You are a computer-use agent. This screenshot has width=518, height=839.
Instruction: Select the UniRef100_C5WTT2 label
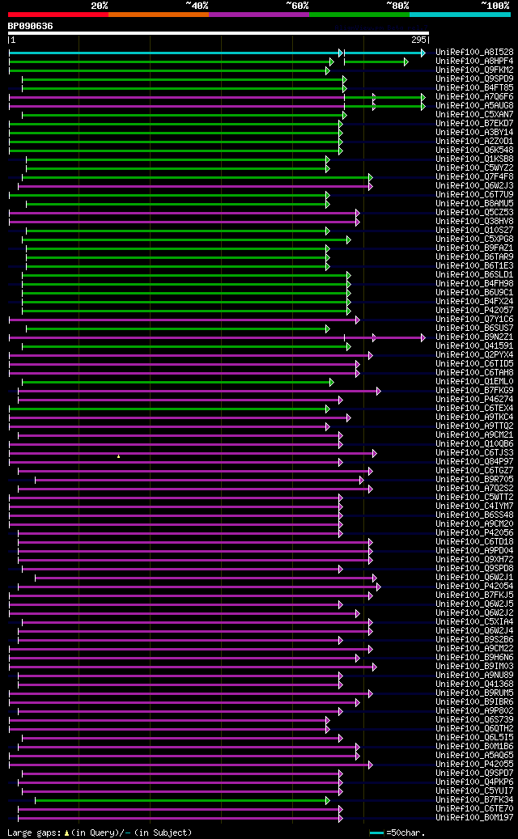point(474,497)
